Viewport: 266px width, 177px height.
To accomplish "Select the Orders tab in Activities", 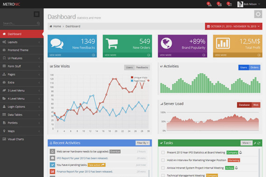I will point(254,68).
